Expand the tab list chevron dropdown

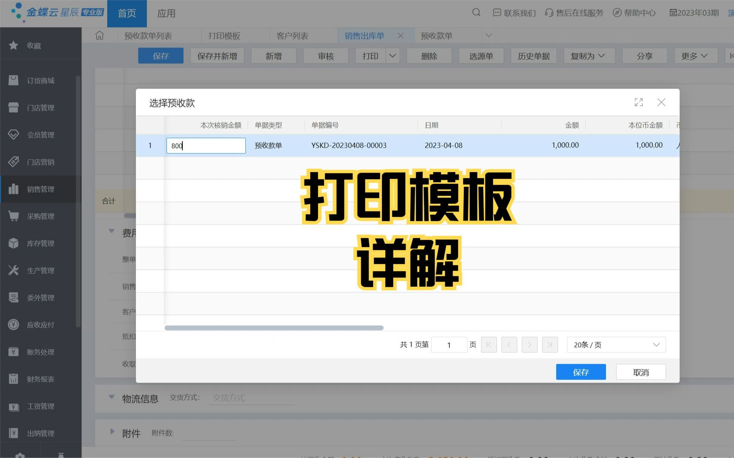(x=489, y=35)
